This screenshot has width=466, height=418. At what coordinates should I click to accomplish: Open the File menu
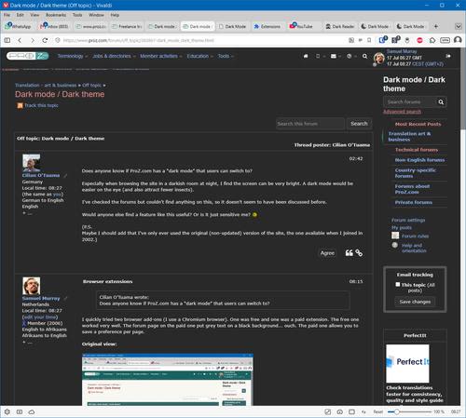pyautogui.click(x=7, y=15)
